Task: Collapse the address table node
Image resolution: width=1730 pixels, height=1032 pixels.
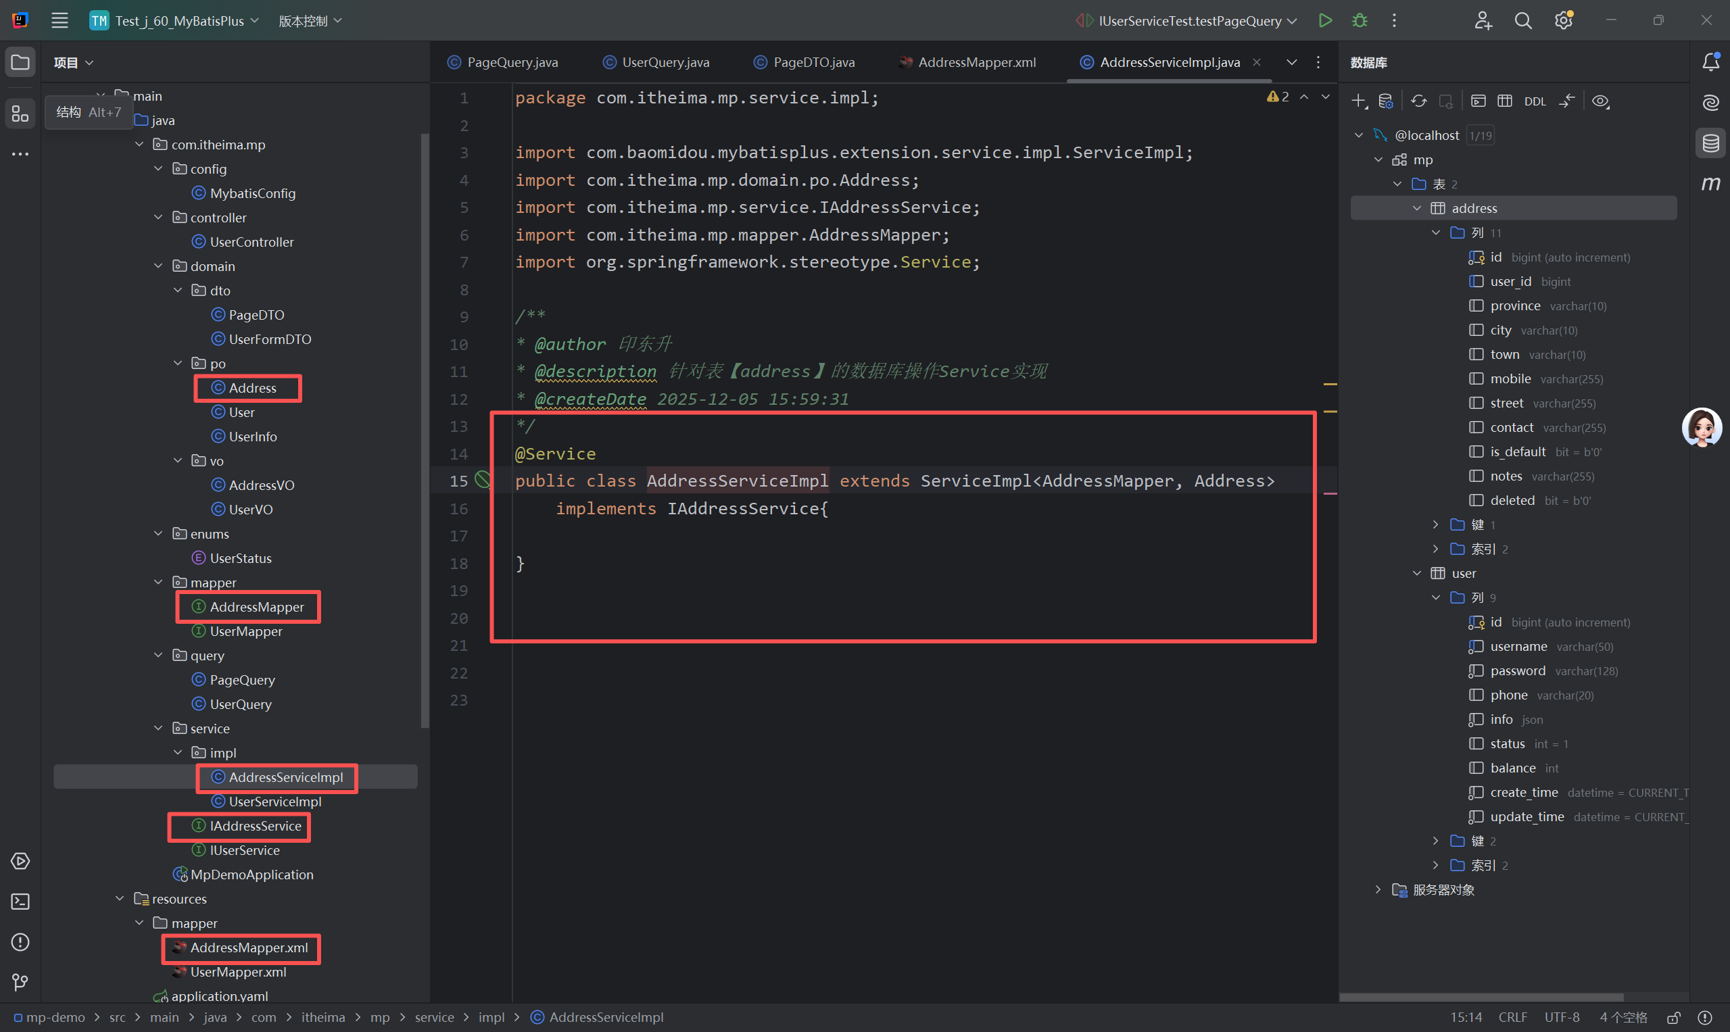Action: coord(1416,208)
